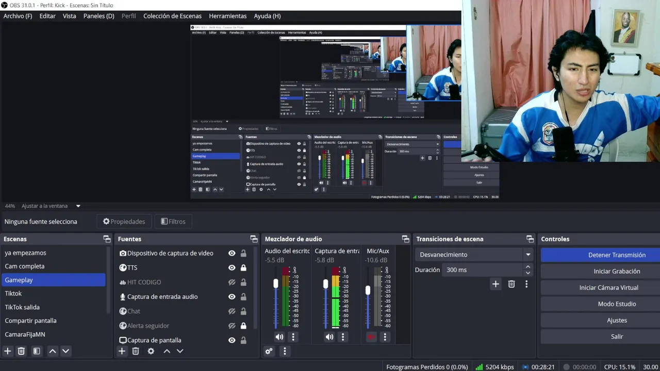Hide Dispositivo de captura de video source
Image resolution: width=660 pixels, height=371 pixels.
(x=232, y=253)
